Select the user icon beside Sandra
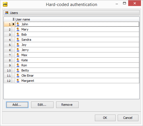The image size is (143, 126). 18,40
